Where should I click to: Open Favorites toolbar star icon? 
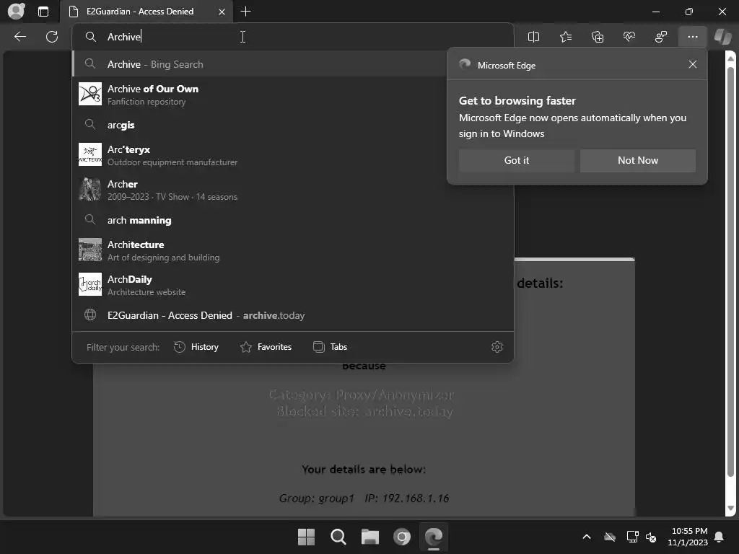click(566, 37)
